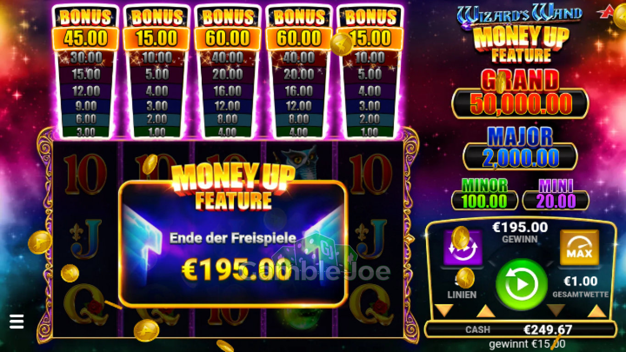Select the MAX bet button
626x352 pixels.
pyautogui.click(x=580, y=248)
